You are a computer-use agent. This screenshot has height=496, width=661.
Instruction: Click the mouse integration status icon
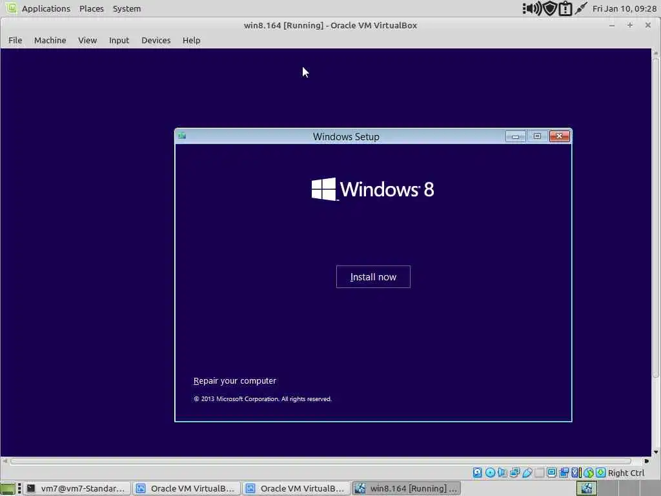[589, 472]
